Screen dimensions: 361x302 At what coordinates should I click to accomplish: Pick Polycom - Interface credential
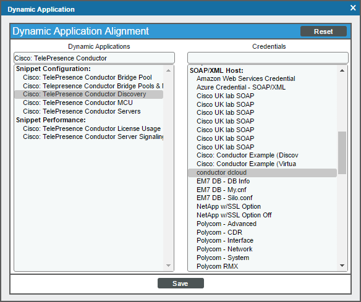point(263,241)
